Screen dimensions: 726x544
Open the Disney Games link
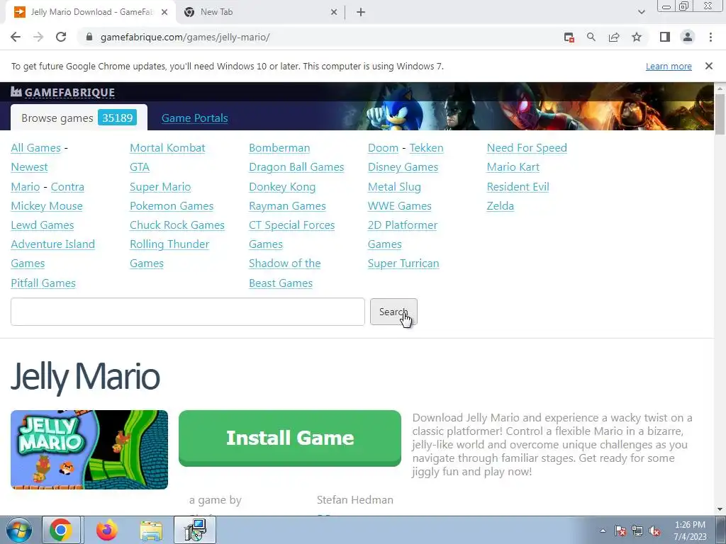403,167
